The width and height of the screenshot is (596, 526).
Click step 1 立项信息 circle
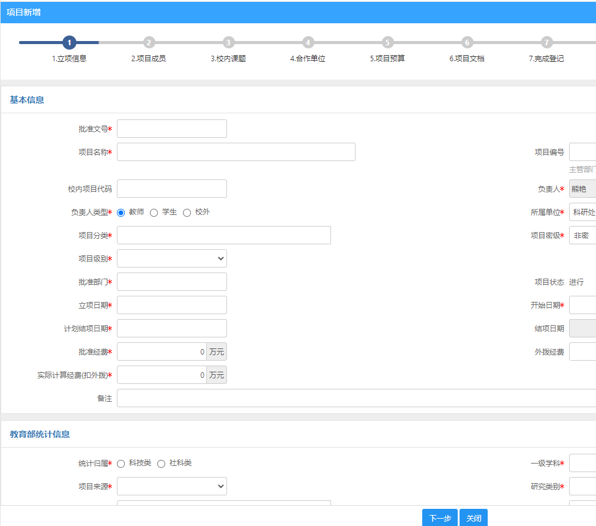click(x=69, y=42)
